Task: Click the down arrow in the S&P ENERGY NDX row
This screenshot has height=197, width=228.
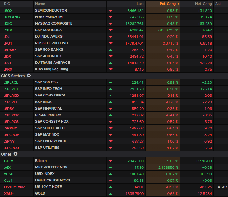Action: tap(111, 141)
